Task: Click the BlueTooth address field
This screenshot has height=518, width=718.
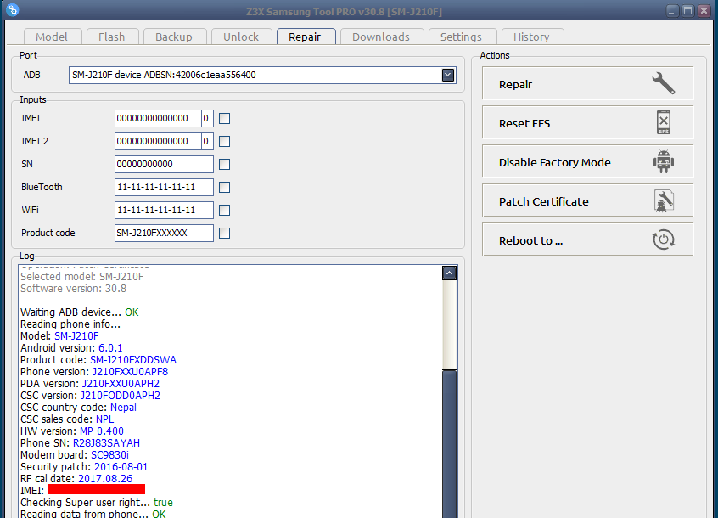Action: [164, 188]
